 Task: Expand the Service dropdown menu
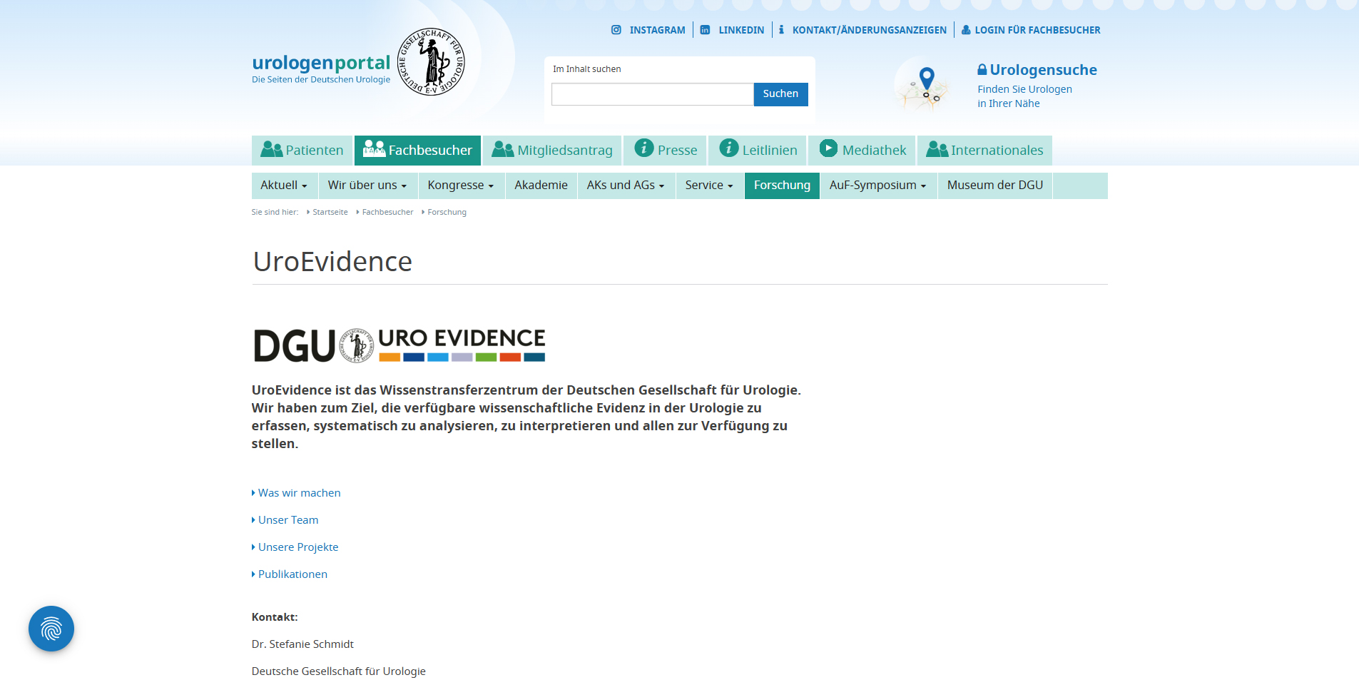click(x=709, y=186)
